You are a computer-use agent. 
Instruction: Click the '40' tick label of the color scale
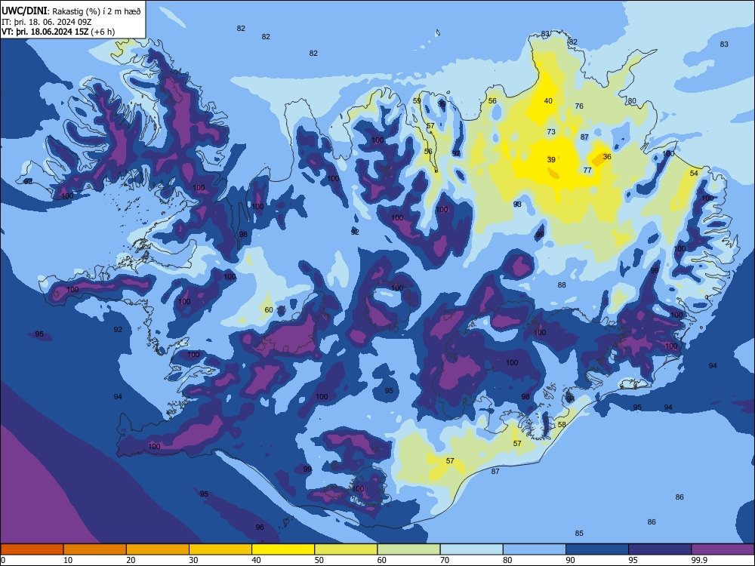[x=256, y=560]
